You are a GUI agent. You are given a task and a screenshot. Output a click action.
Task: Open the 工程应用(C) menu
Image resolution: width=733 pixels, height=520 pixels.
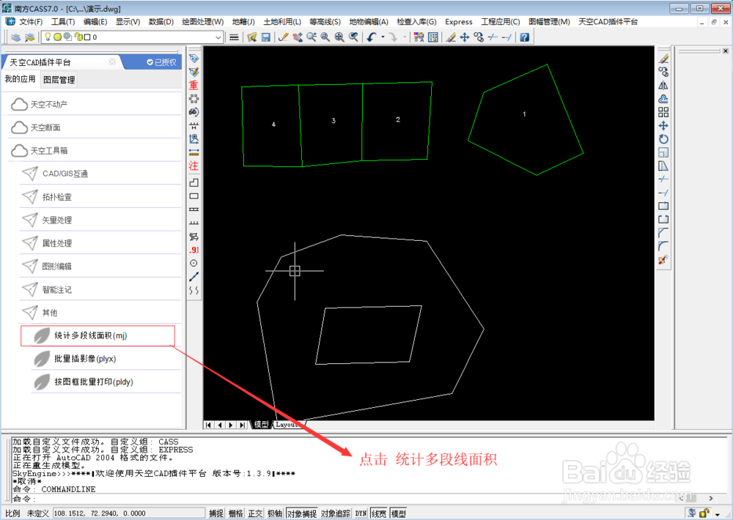point(501,22)
